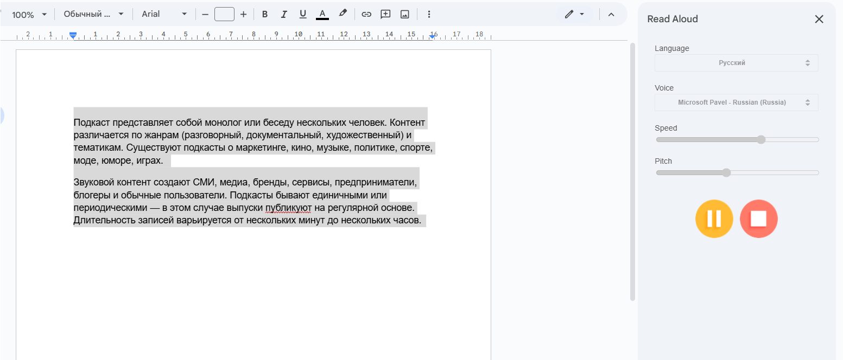Screen dimensions: 843x360
Task: Open the highlight color tool
Action: pyautogui.click(x=343, y=14)
